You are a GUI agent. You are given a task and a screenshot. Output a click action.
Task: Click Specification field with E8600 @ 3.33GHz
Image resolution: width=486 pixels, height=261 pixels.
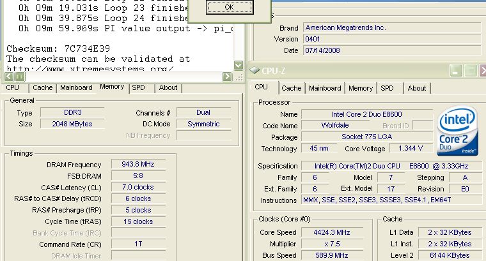click(x=391, y=166)
